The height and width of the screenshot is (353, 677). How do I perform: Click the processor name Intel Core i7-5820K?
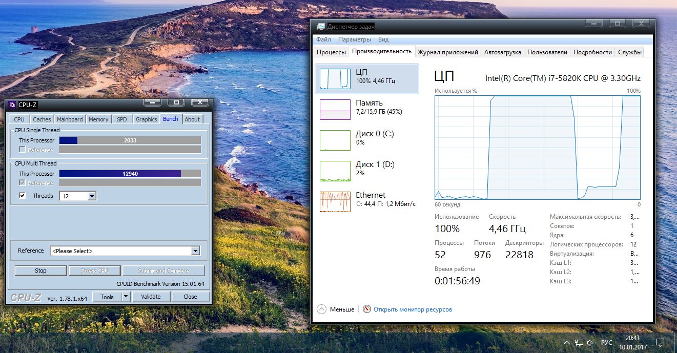[563, 78]
